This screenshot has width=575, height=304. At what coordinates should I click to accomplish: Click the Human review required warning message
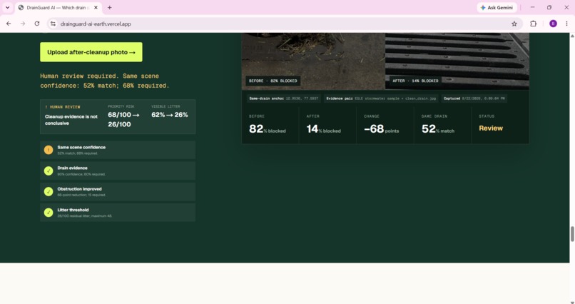(104, 81)
